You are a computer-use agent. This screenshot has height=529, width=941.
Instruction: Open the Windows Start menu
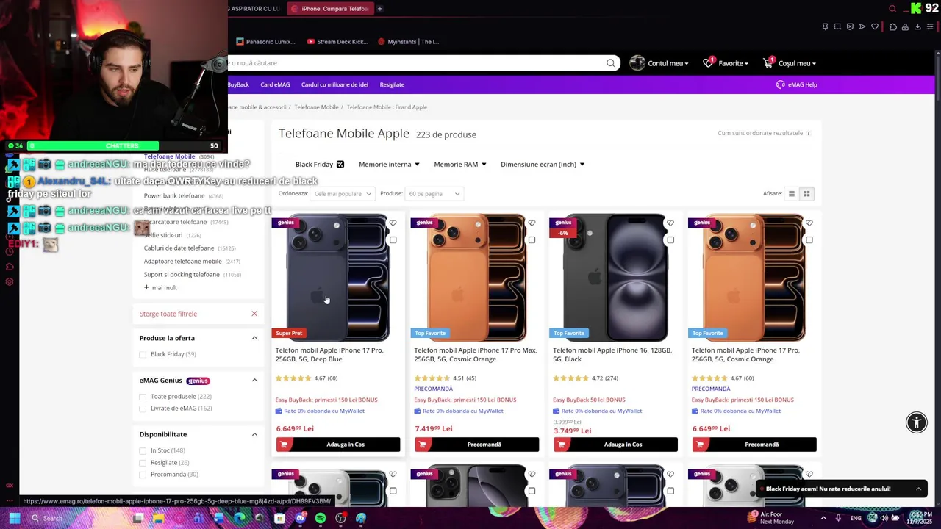tap(14, 518)
